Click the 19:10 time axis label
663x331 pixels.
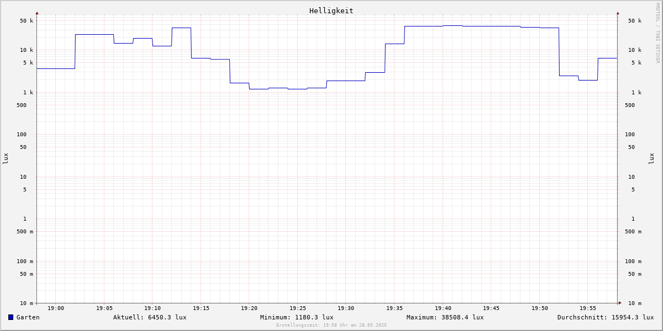[152, 308]
